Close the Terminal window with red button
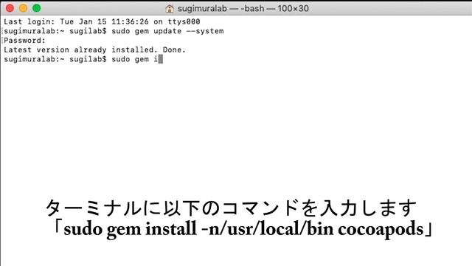 click(x=10, y=8)
